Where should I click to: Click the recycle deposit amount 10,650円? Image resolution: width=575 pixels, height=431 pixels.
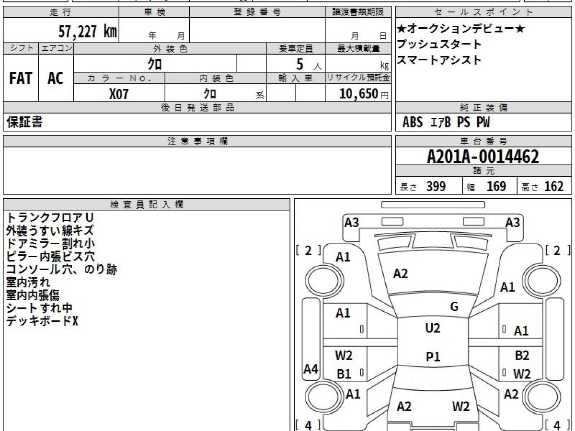364,94
